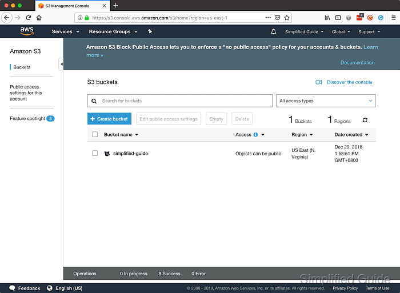Open the Privacy Policy link
This screenshot has height=293, width=400.
[x=345, y=288]
